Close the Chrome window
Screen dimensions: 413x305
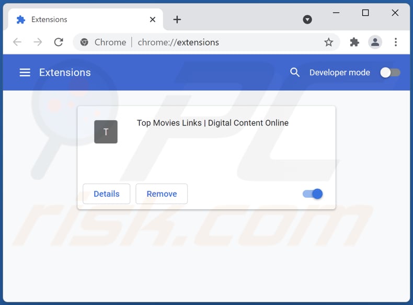tap(395, 13)
